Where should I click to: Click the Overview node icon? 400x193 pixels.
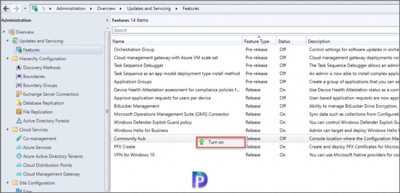click(x=12, y=32)
